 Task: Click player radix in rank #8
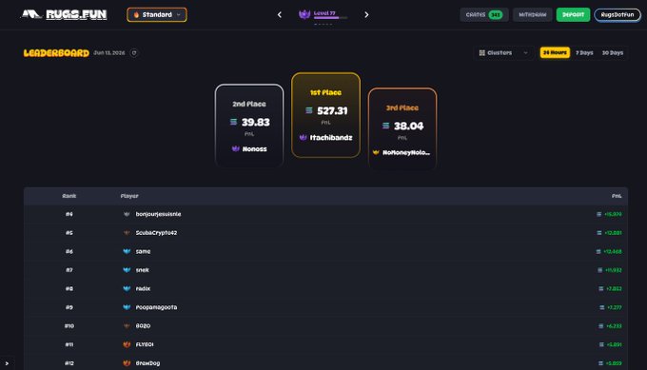(x=143, y=289)
